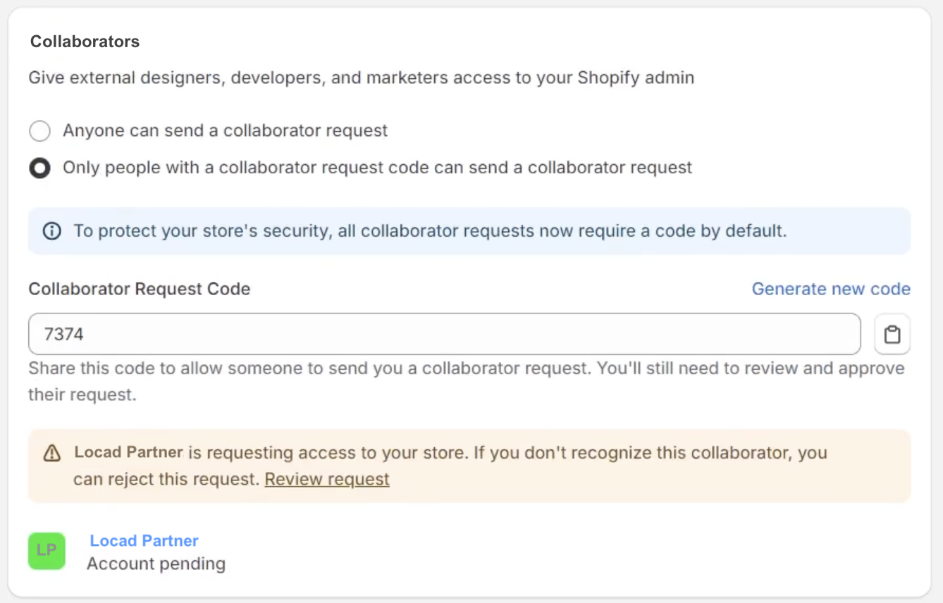
Task: Click the Collaborators section heading
Action: click(x=85, y=42)
